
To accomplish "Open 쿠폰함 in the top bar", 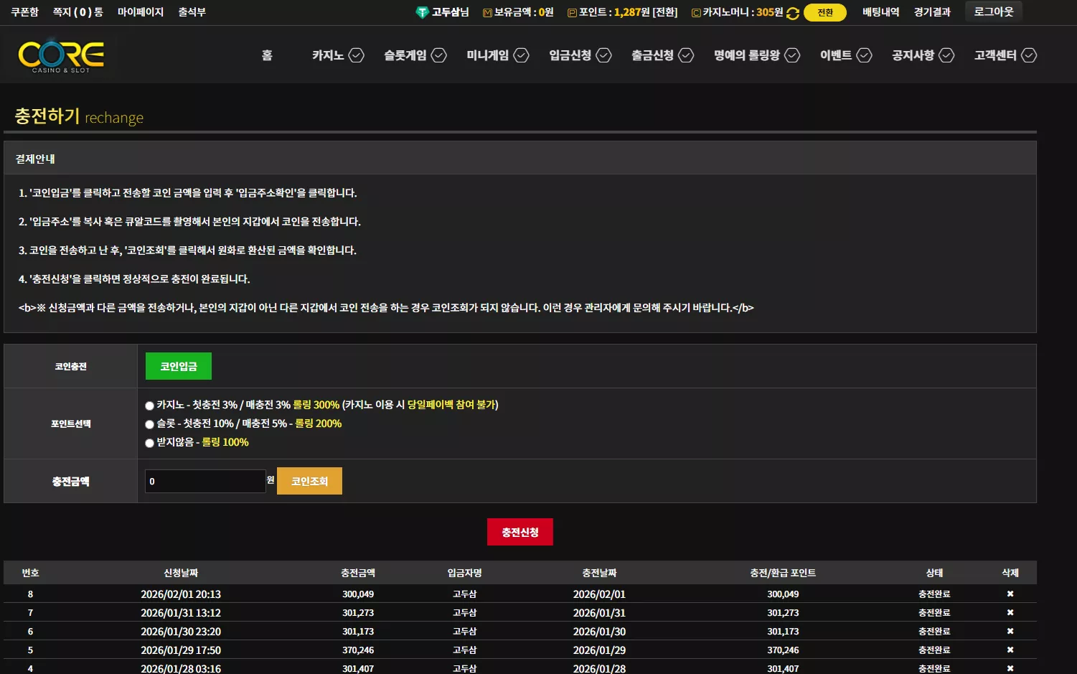I will coord(24,12).
